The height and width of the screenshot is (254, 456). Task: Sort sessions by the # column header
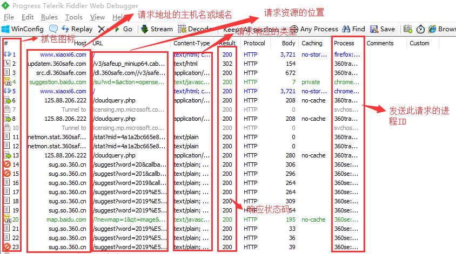click(x=6, y=43)
